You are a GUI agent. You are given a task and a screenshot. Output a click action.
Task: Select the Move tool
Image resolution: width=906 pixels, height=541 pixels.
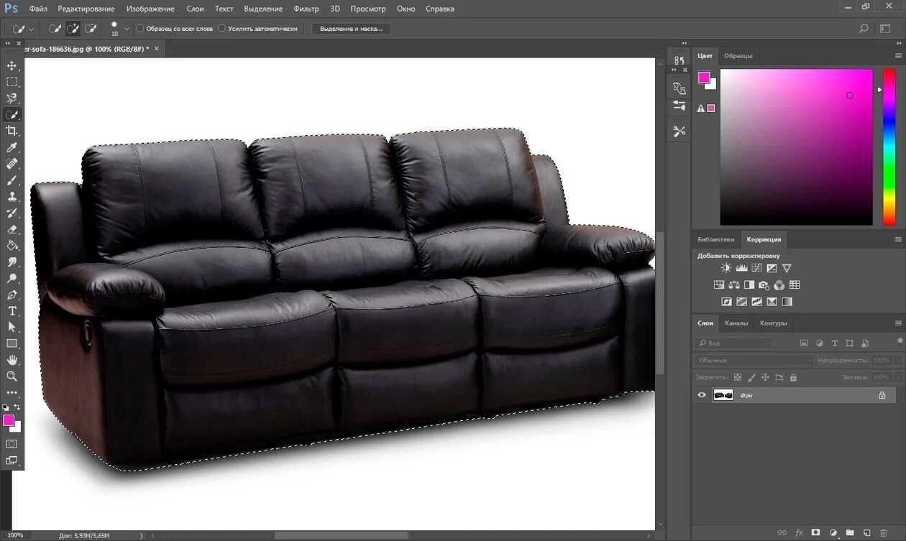[x=12, y=65]
